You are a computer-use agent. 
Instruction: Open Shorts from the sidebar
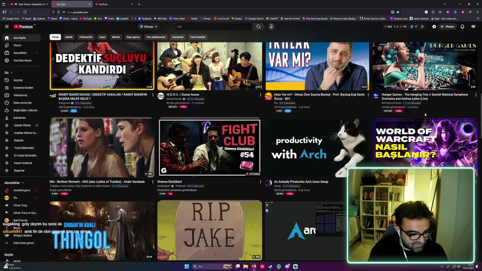(21, 45)
